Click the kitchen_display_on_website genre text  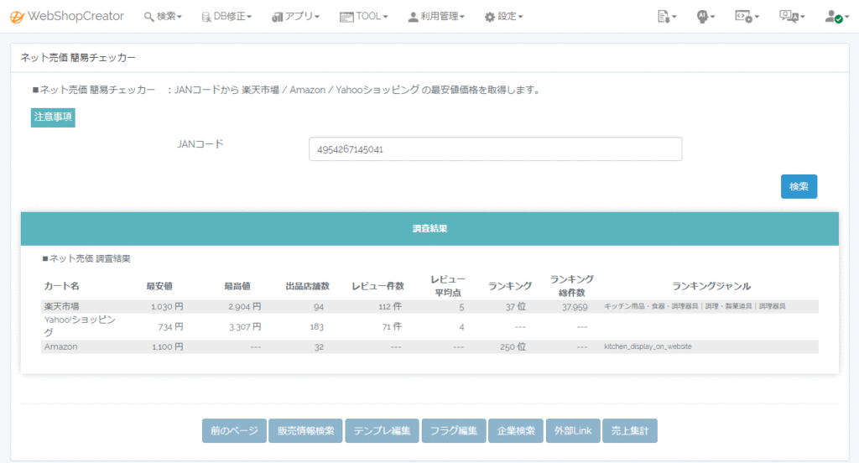point(648,347)
